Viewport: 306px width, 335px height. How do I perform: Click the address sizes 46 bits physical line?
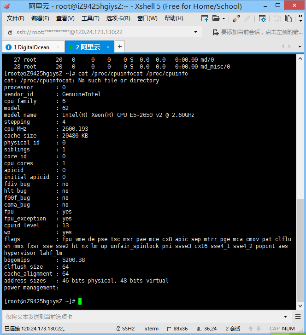click(x=86, y=281)
